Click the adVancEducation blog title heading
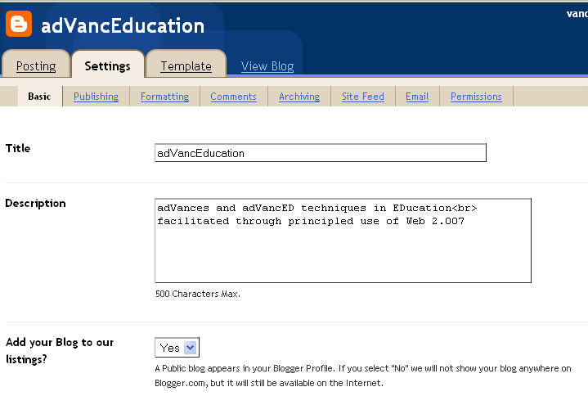Viewport: 588px width, 405px height. click(x=123, y=25)
